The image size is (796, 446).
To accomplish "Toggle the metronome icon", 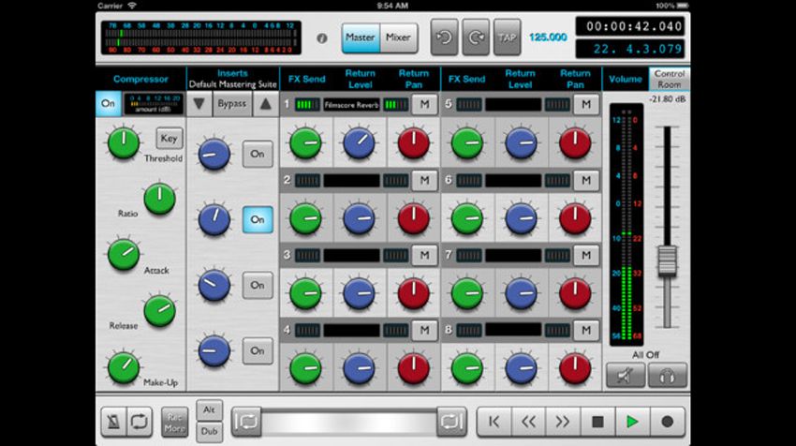I will pos(113,421).
